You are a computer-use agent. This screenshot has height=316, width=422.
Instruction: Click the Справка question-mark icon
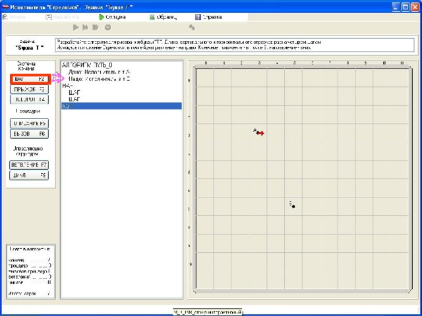198,17
